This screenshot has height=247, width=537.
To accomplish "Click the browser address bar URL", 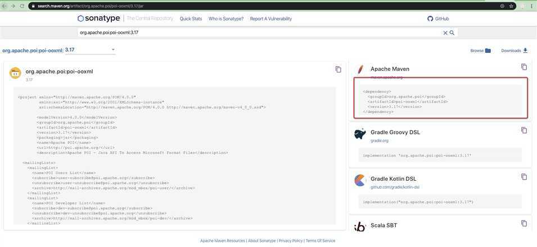I will tap(91, 6).
